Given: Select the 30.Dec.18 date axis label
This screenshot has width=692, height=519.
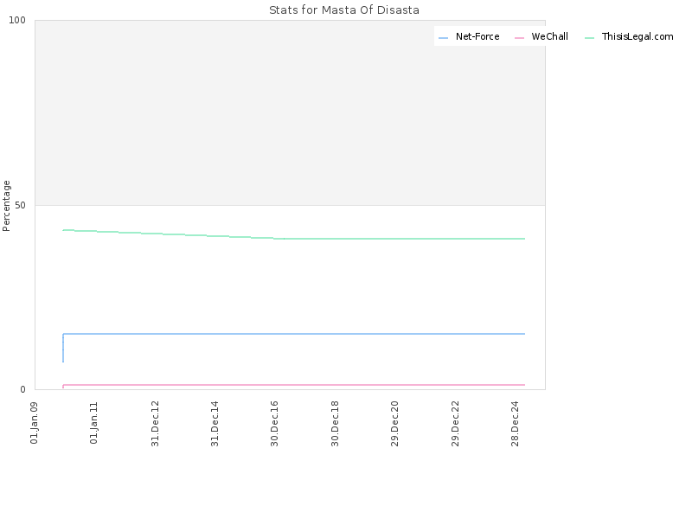Looking at the screenshot, I should pyautogui.click(x=335, y=424).
